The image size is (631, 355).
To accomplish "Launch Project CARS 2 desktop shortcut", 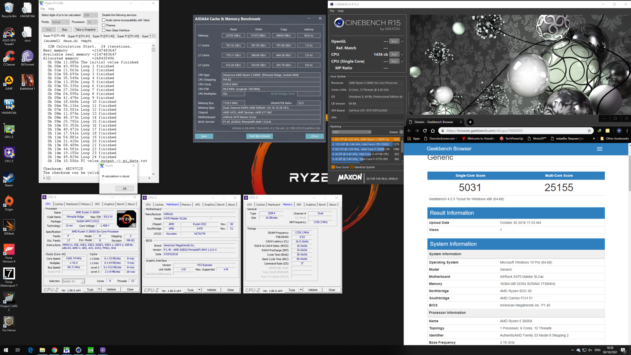I will coord(9,302).
